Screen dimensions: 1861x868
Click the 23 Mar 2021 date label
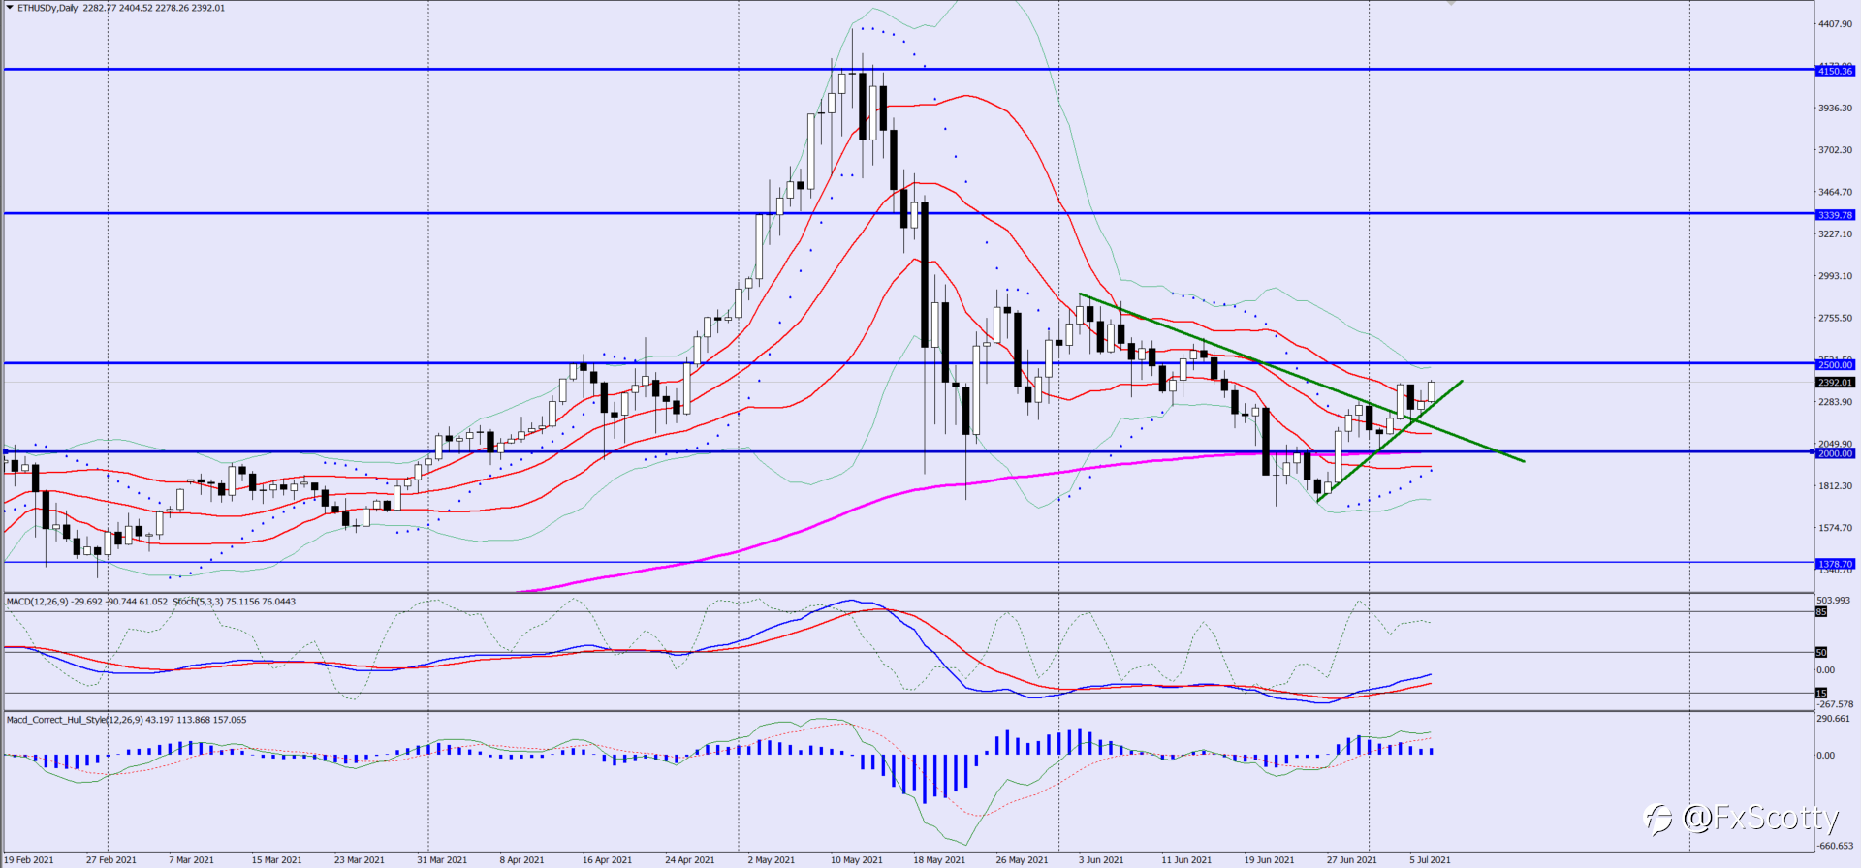pyautogui.click(x=360, y=860)
